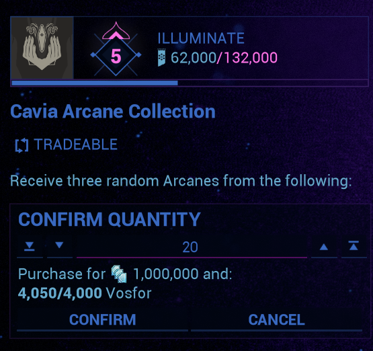Screen dimensions: 373x351
Task: Click the rank 5 diamond badge
Action: click(116, 55)
